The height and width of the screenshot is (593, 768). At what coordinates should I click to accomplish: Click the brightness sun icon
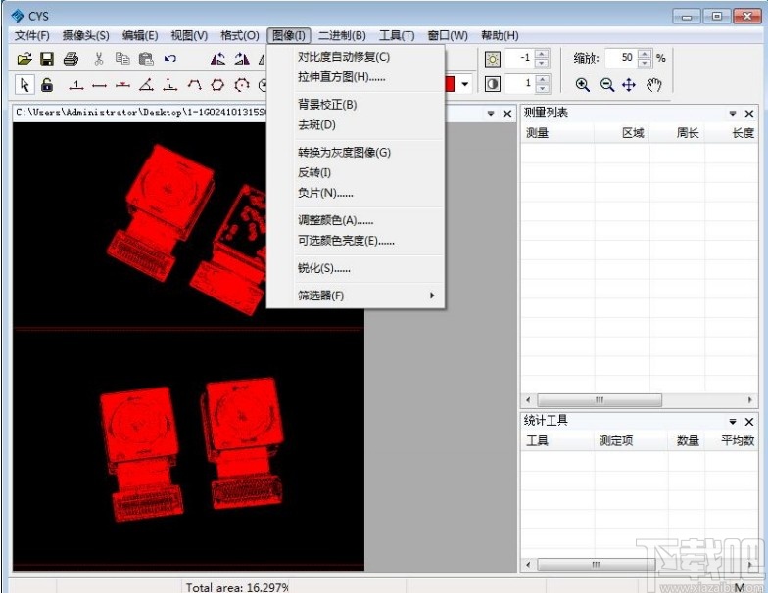pos(492,59)
